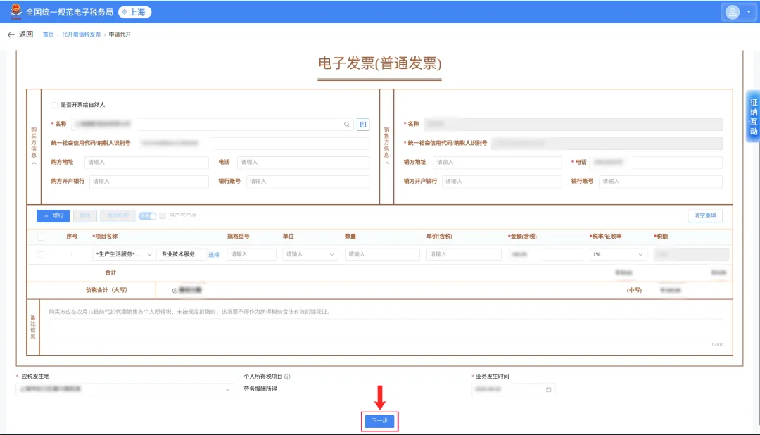Click the buyer taxpayer ID input field

pos(253,143)
